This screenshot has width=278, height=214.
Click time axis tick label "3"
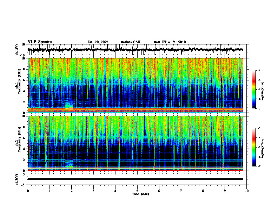pyautogui.click(x=93, y=191)
